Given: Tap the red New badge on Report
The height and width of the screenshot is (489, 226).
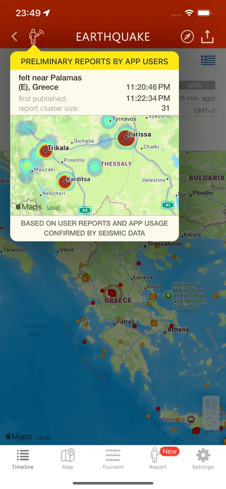Looking at the screenshot, I should tap(169, 451).
